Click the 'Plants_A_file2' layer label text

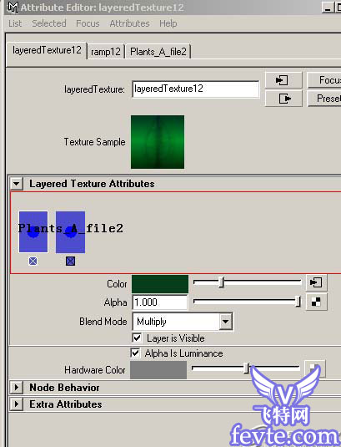71,228
